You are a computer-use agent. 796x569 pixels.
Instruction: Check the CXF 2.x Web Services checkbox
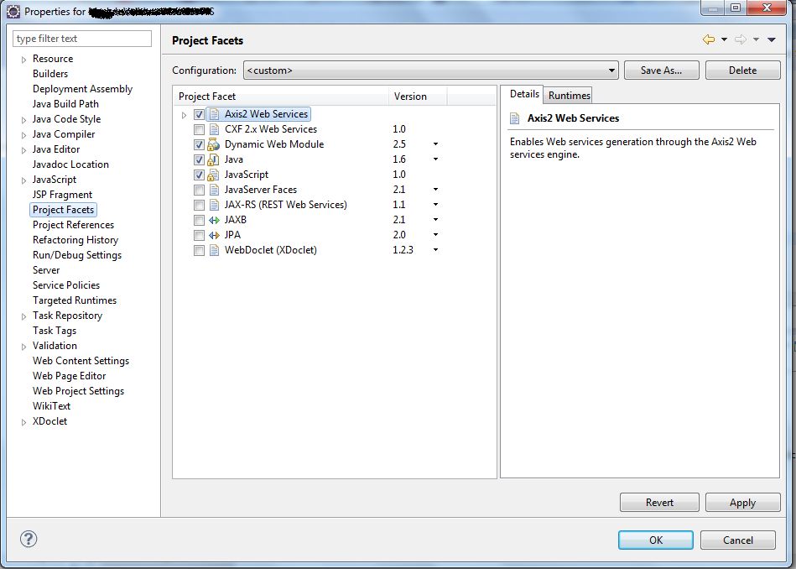click(x=199, y=129)
